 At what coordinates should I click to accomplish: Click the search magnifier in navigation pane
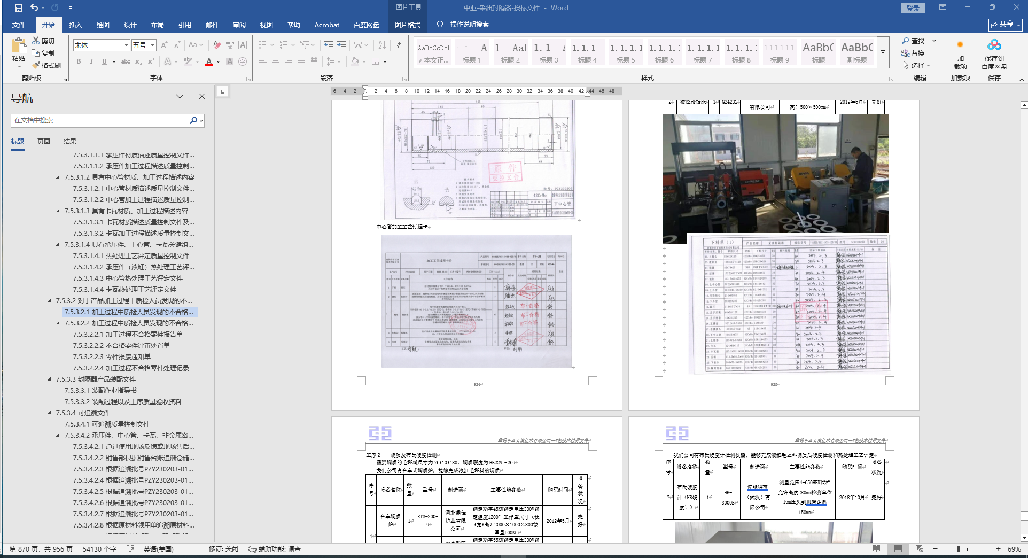(x=193, y=120)
